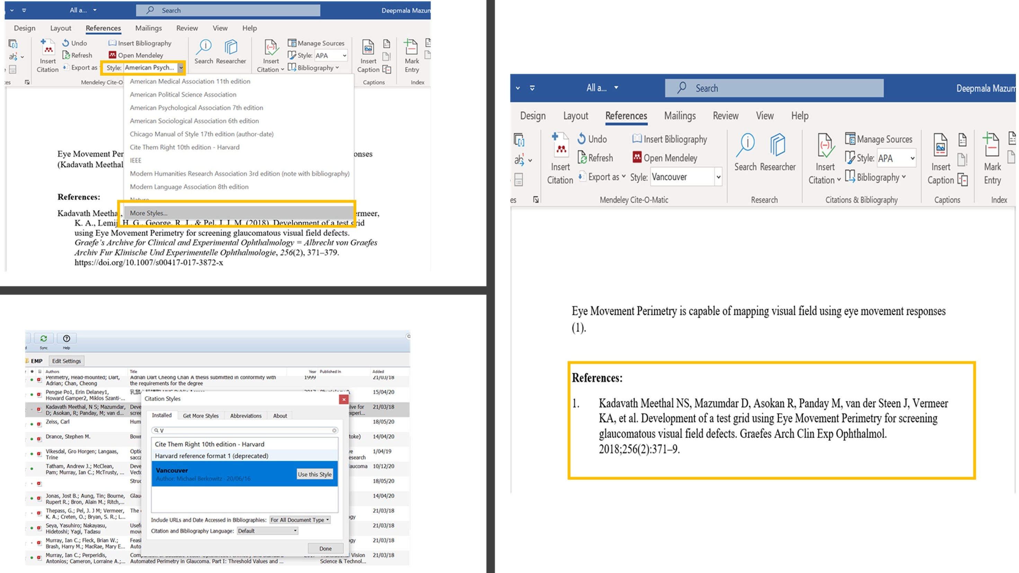This screenshot has width=1019, height=573.
Task: Click the Citation Styles search field
Action: [x=245, y=430]
